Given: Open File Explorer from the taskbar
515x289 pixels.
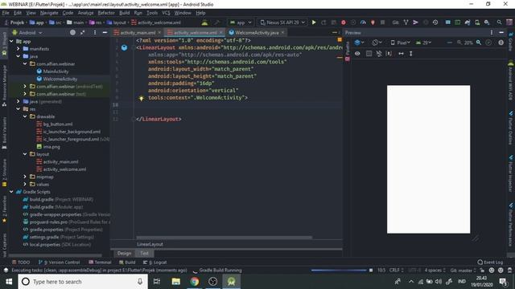Looking at the screenshot, I should (x=175, y=282).
